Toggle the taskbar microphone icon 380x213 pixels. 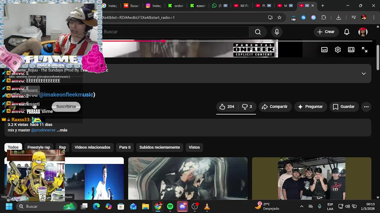319,206
